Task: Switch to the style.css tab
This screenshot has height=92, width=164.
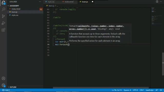Action: point(51,2)
